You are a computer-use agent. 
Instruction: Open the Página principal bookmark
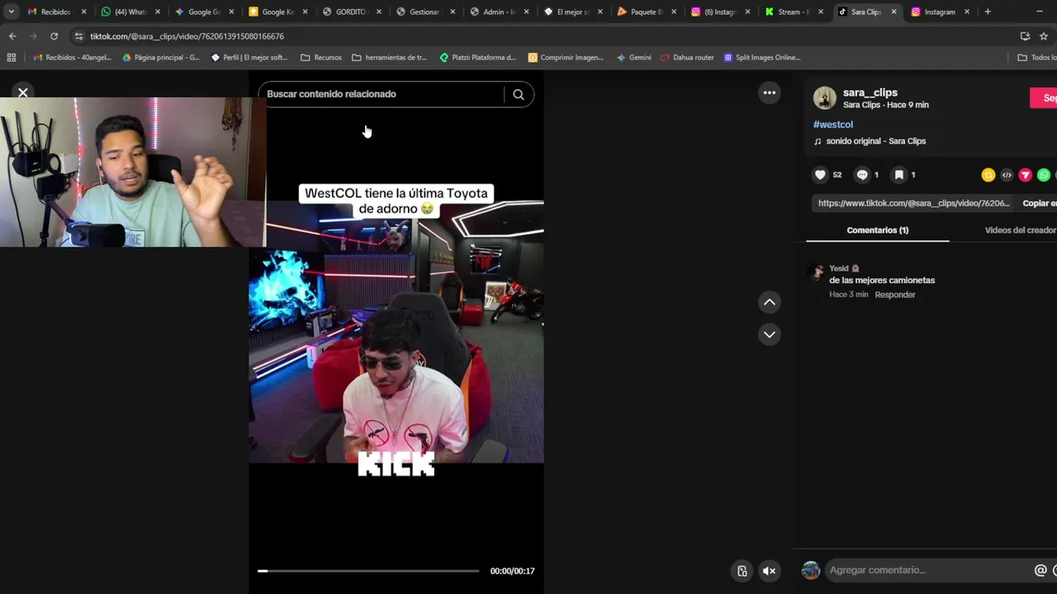[160, 58]
